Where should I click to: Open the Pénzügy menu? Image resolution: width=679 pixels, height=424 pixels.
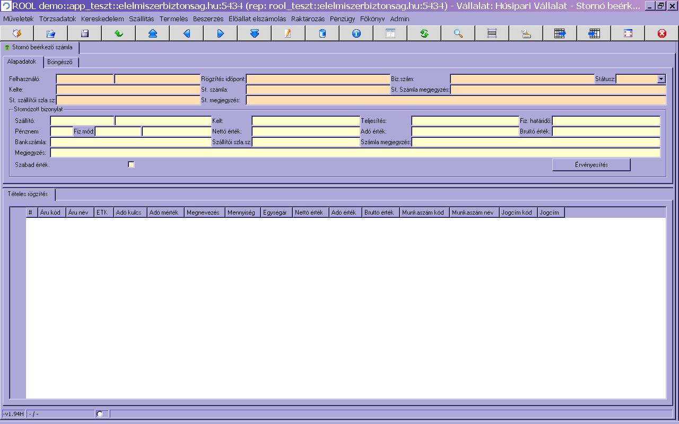342,19
